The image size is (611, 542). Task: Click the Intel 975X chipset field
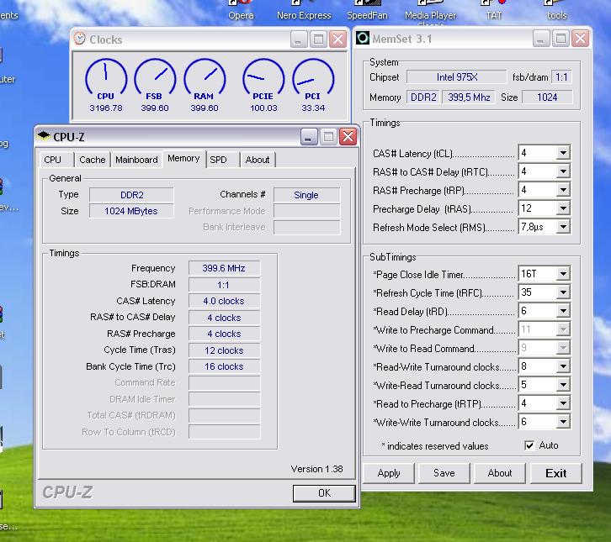457,77
